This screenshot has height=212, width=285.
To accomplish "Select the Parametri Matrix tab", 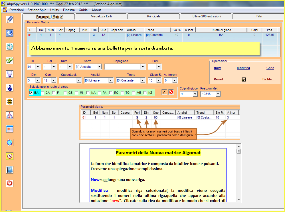I will coord(49,17).
